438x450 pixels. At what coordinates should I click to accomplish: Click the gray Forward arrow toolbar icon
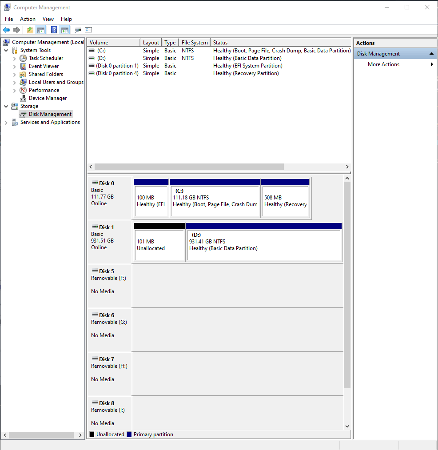(16, 30)
